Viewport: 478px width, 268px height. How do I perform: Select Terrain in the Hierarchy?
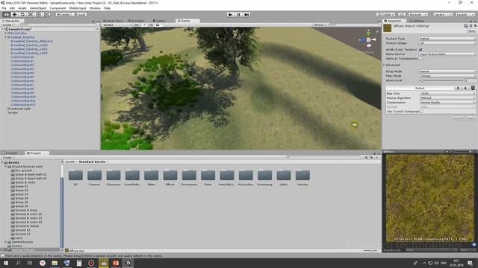tap(13, 112)
